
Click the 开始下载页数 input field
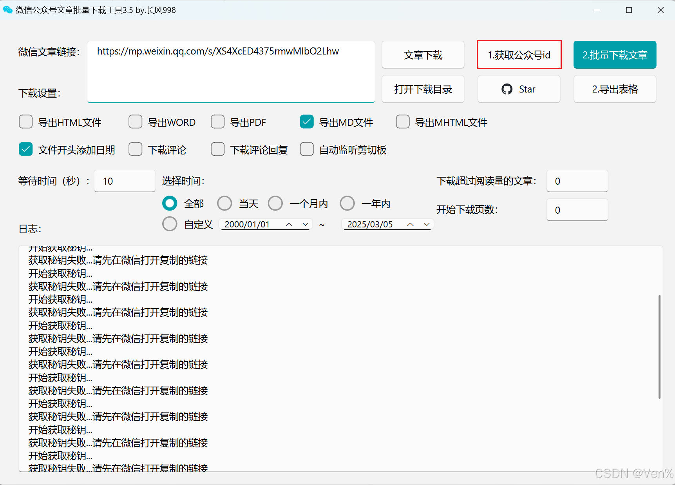pos(577,210)
